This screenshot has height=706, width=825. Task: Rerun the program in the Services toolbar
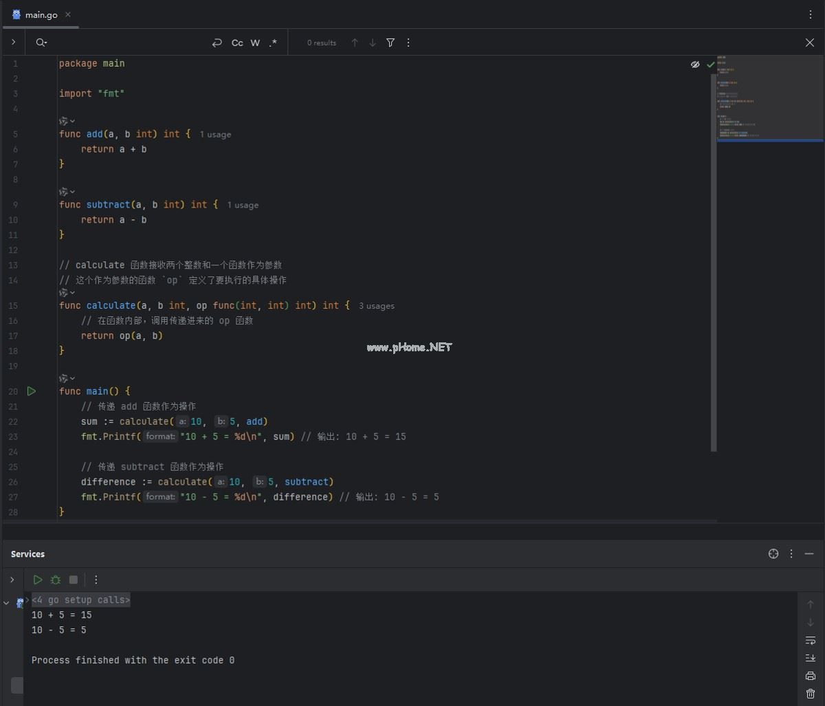[x=38, y=580]
